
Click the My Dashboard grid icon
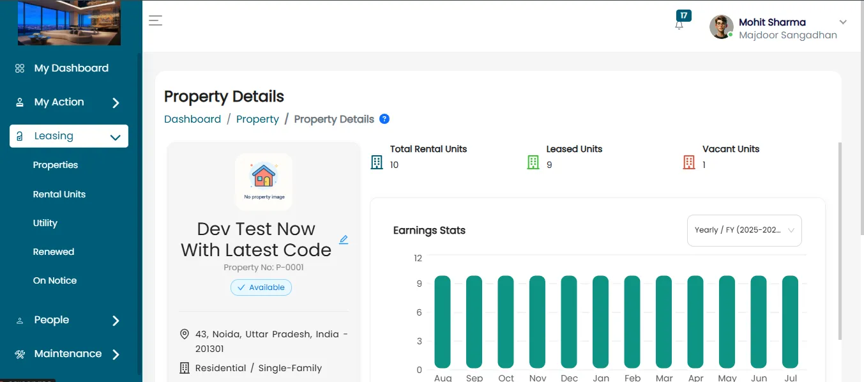pos(20,68)
